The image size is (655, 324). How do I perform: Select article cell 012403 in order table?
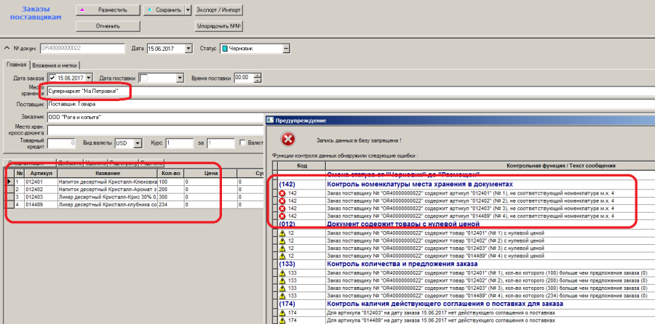point(41,197)
